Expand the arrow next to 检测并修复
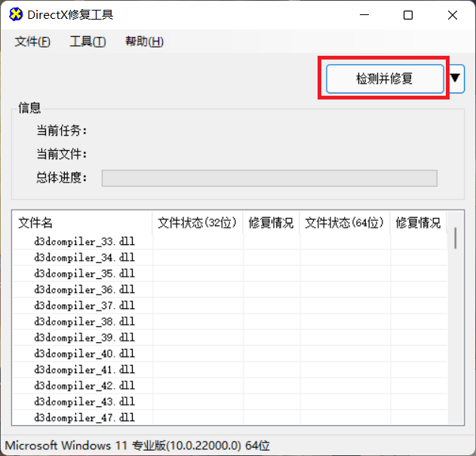The width and height of the screenshot is (476, 456). (456, 78)
